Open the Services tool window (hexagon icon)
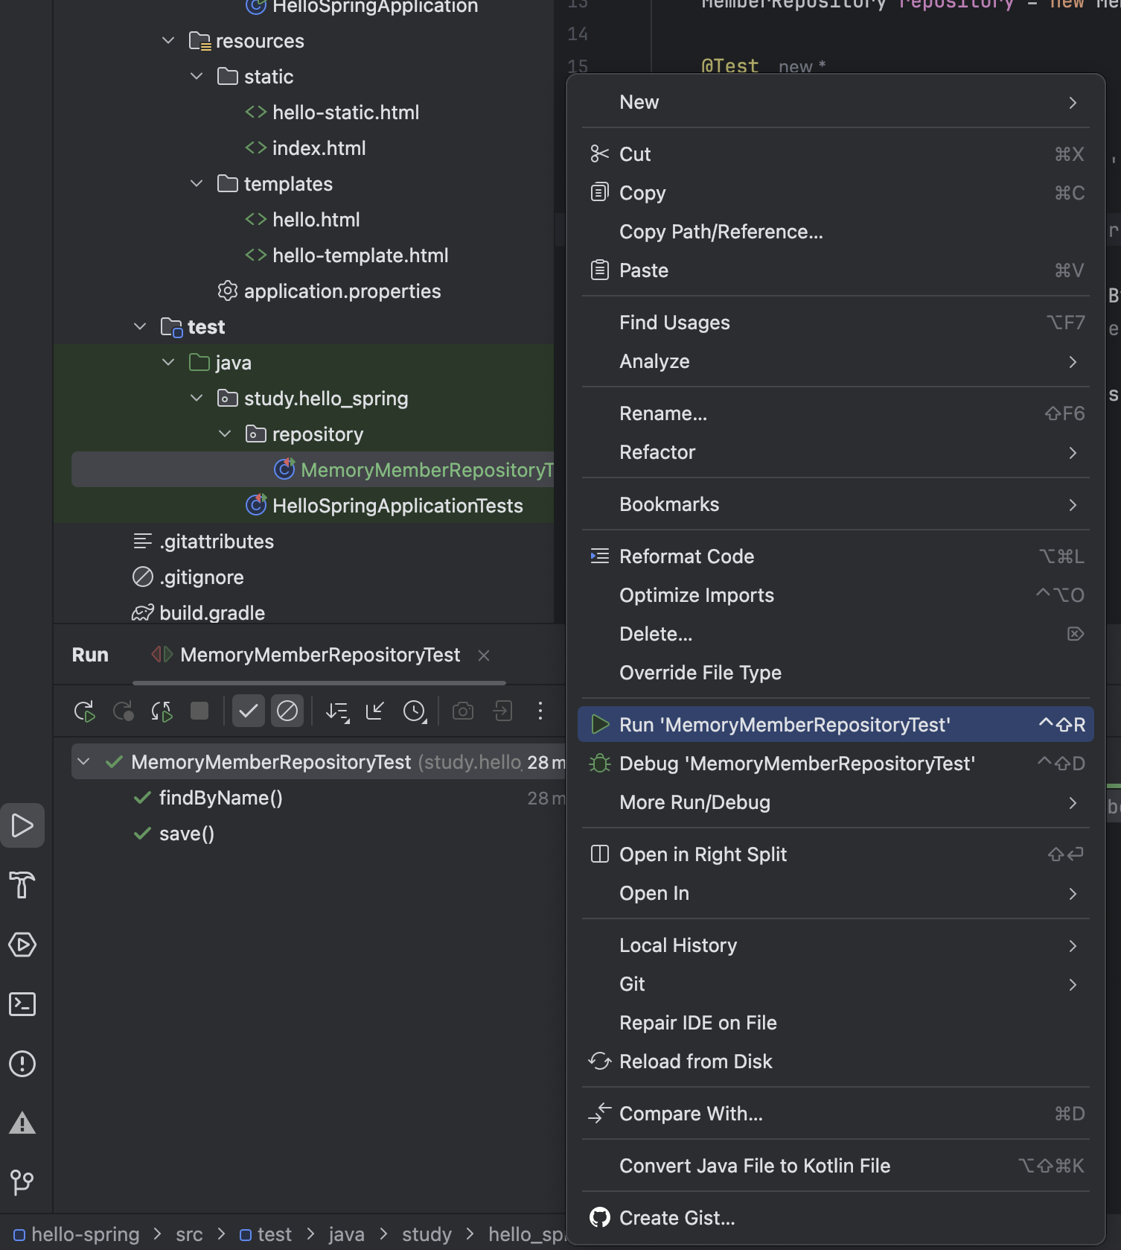 click(22, 945)
